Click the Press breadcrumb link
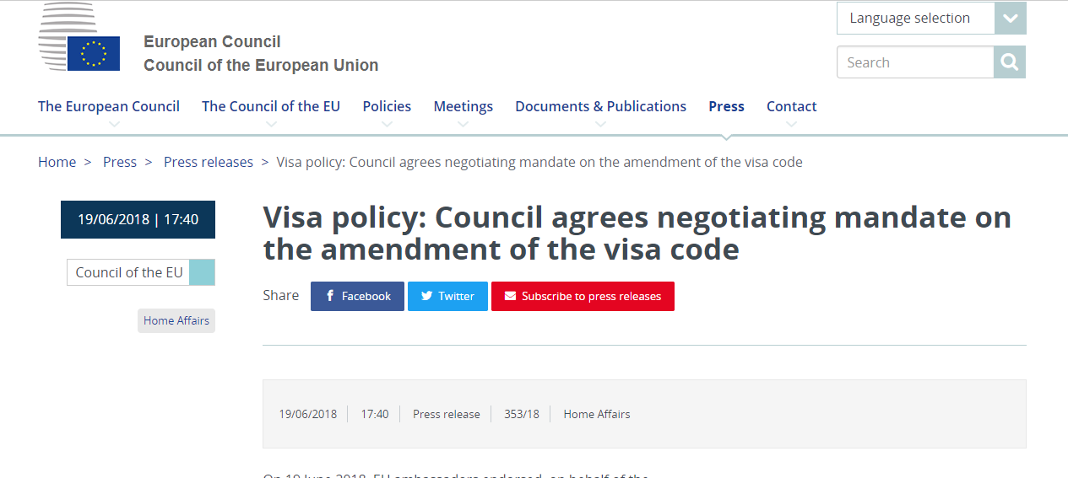This screenshot has width=1068, height=478. [120, 162]
